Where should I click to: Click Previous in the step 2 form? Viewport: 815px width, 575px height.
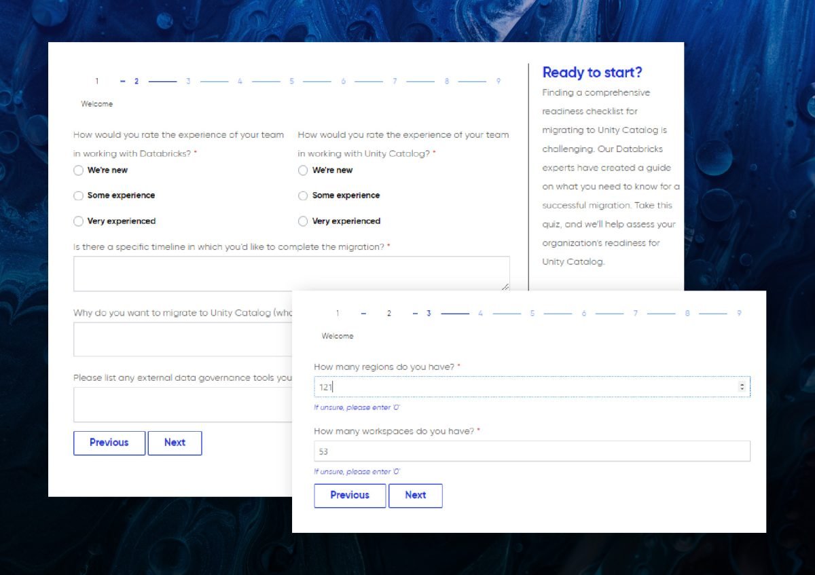(x=109, y=443)
